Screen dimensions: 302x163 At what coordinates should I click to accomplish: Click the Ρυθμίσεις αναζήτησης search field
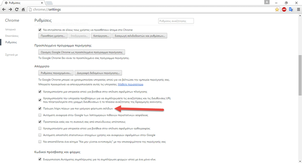[176, 21]
